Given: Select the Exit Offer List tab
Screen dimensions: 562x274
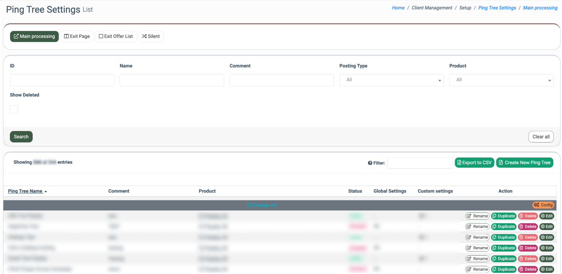Looking at the screenshot, I should tap(116, 37).
